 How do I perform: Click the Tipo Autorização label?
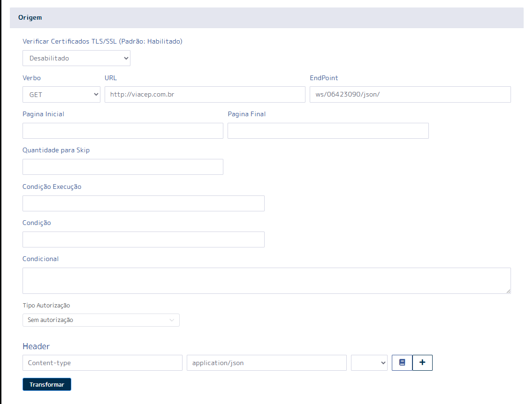coord(46,305)
